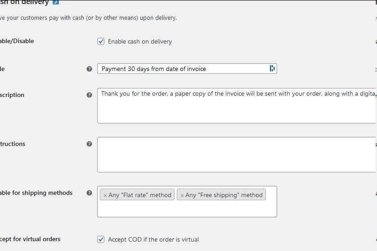Click the help icon beside Description field
Viewport: 377px width, 251px height.
(89, 95)
